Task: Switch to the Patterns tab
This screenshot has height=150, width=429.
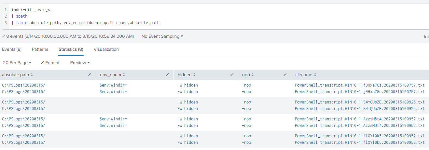Action: tap(40, 49)
